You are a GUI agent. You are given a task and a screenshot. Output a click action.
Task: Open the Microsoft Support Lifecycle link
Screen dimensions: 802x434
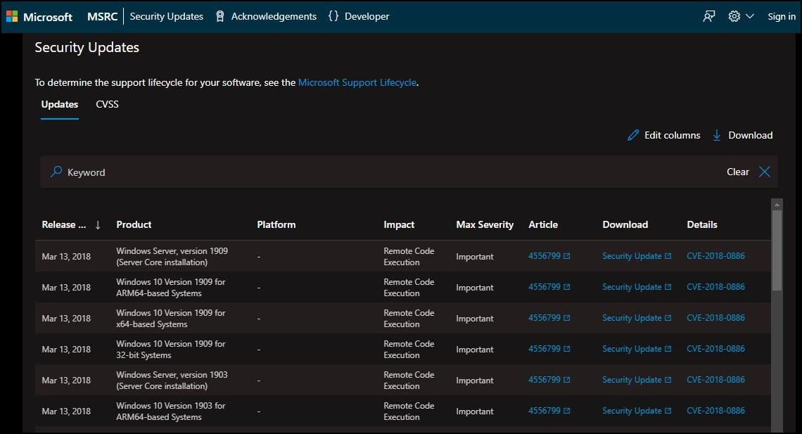[x=357, y=82]
